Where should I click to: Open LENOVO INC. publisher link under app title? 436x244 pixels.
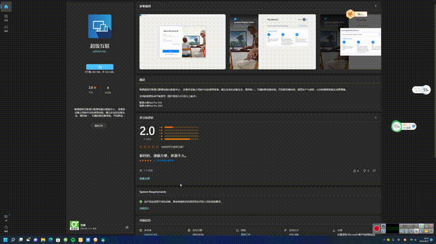(x=99, y=51)
